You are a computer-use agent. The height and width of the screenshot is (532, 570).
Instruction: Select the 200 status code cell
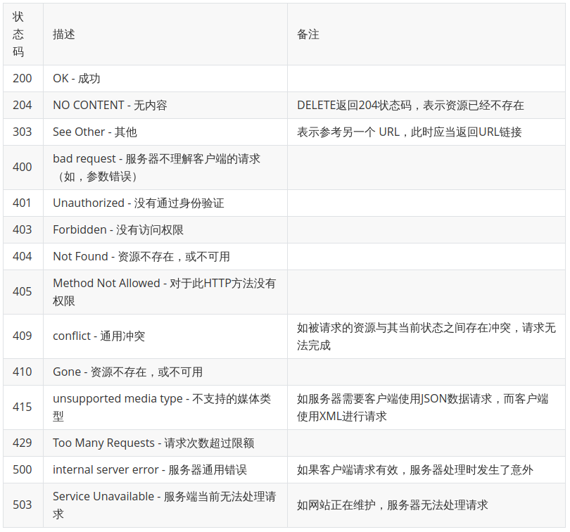(x=23, y=79)
